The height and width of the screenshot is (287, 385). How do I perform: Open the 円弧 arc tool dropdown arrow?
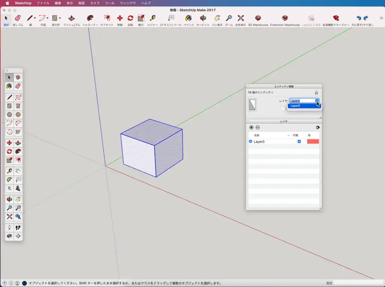[47, 18]
